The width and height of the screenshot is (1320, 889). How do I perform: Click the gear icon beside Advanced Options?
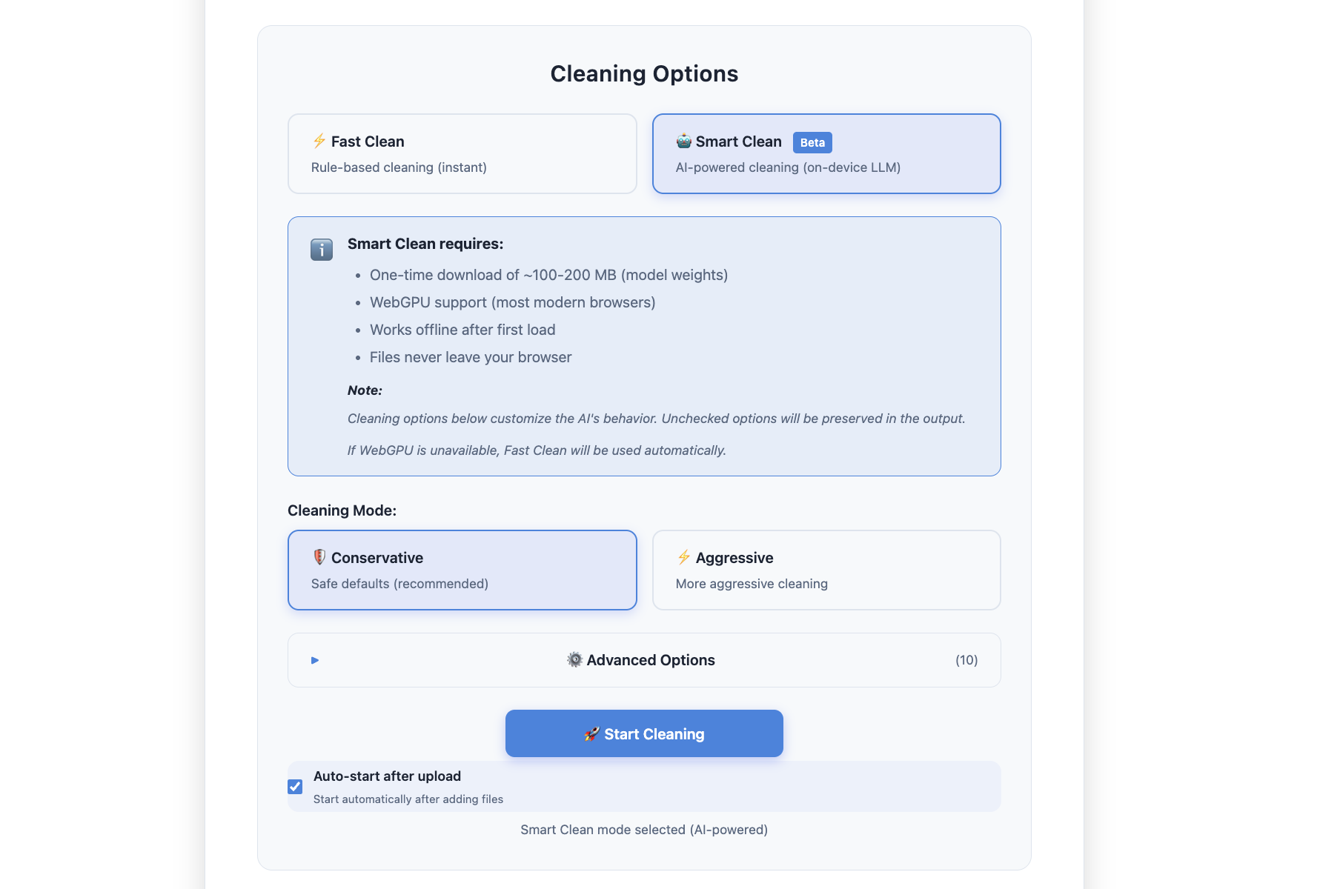point(574,659)
